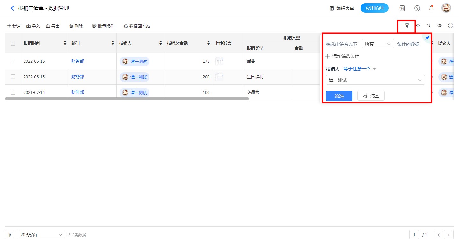Check the select-all checkbox in header
459x241 pixels.
point(13,43)
